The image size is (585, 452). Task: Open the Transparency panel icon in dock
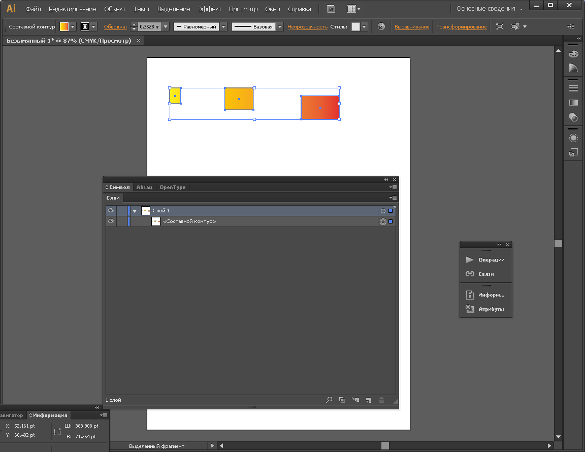tap(573, 117)
